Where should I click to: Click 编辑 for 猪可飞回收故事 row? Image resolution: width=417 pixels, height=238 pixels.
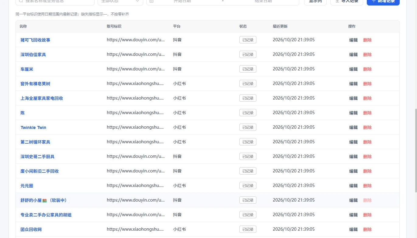point(353,40)
